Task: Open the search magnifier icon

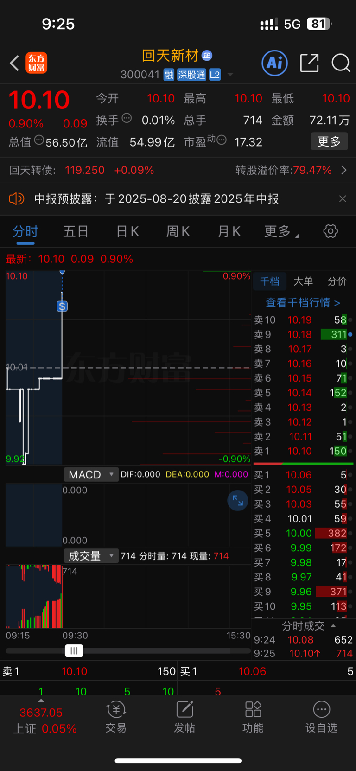Action: click(x=341, y=63)
